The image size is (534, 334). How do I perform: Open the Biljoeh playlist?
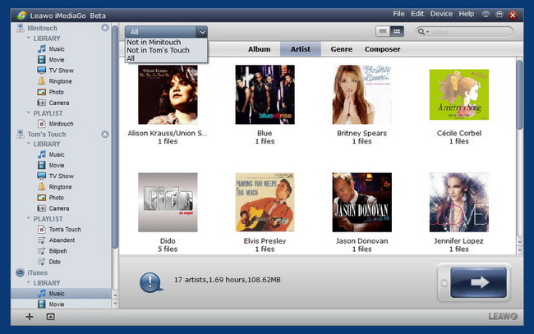pos(52,251)
